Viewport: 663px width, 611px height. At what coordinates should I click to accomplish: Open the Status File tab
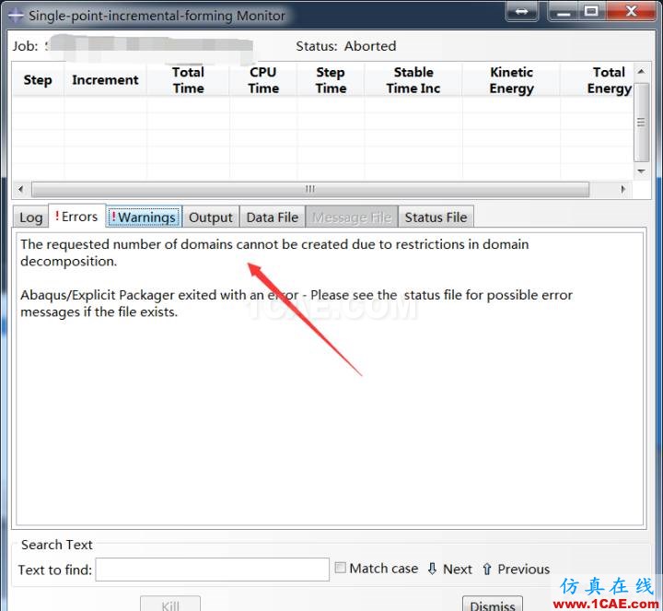[436, 217]
